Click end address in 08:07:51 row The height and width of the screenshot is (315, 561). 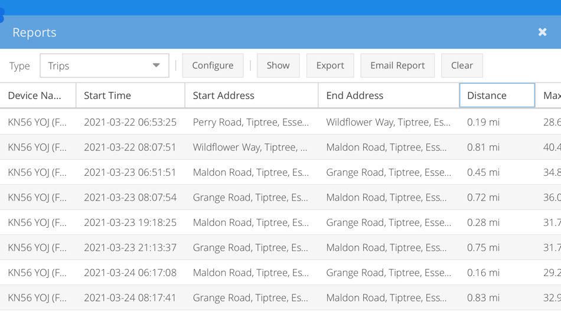[386, 147]
